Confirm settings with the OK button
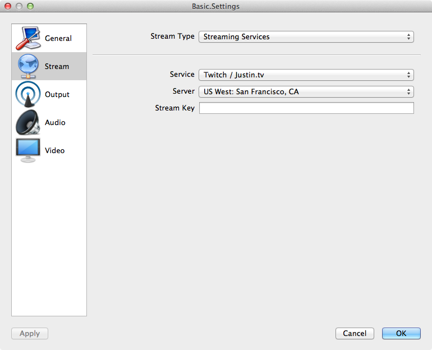This screenshot has width=432, height=350. 401,334
